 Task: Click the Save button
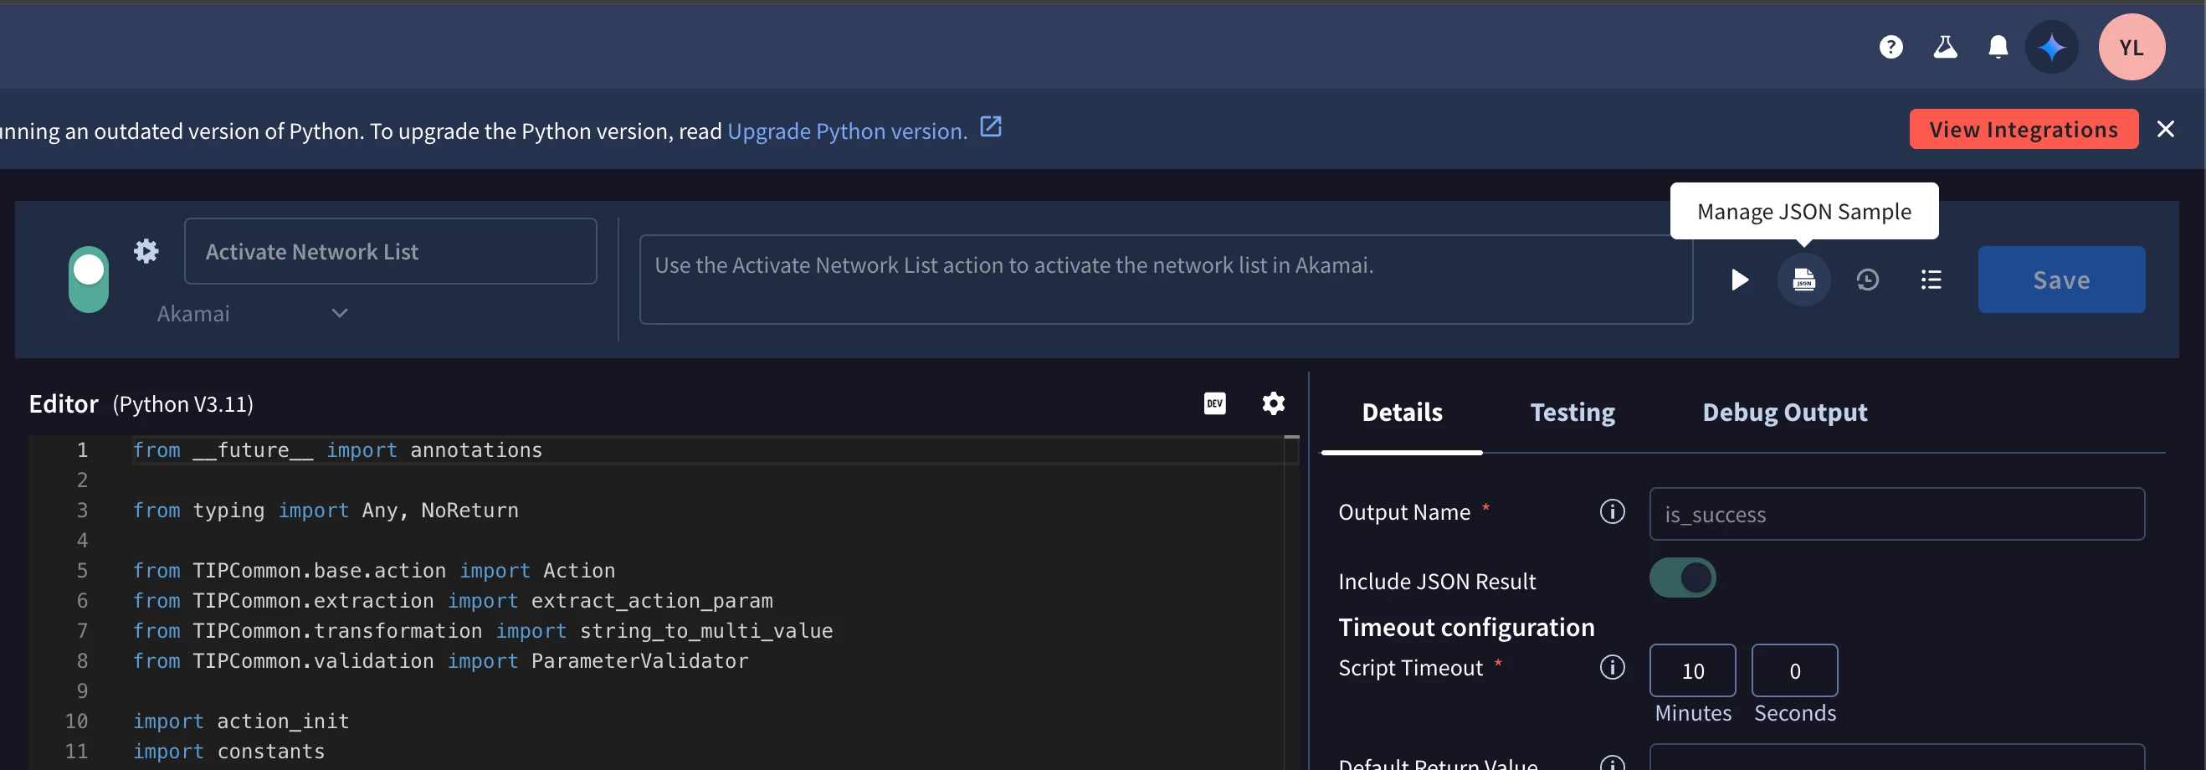coord(2061,280)
